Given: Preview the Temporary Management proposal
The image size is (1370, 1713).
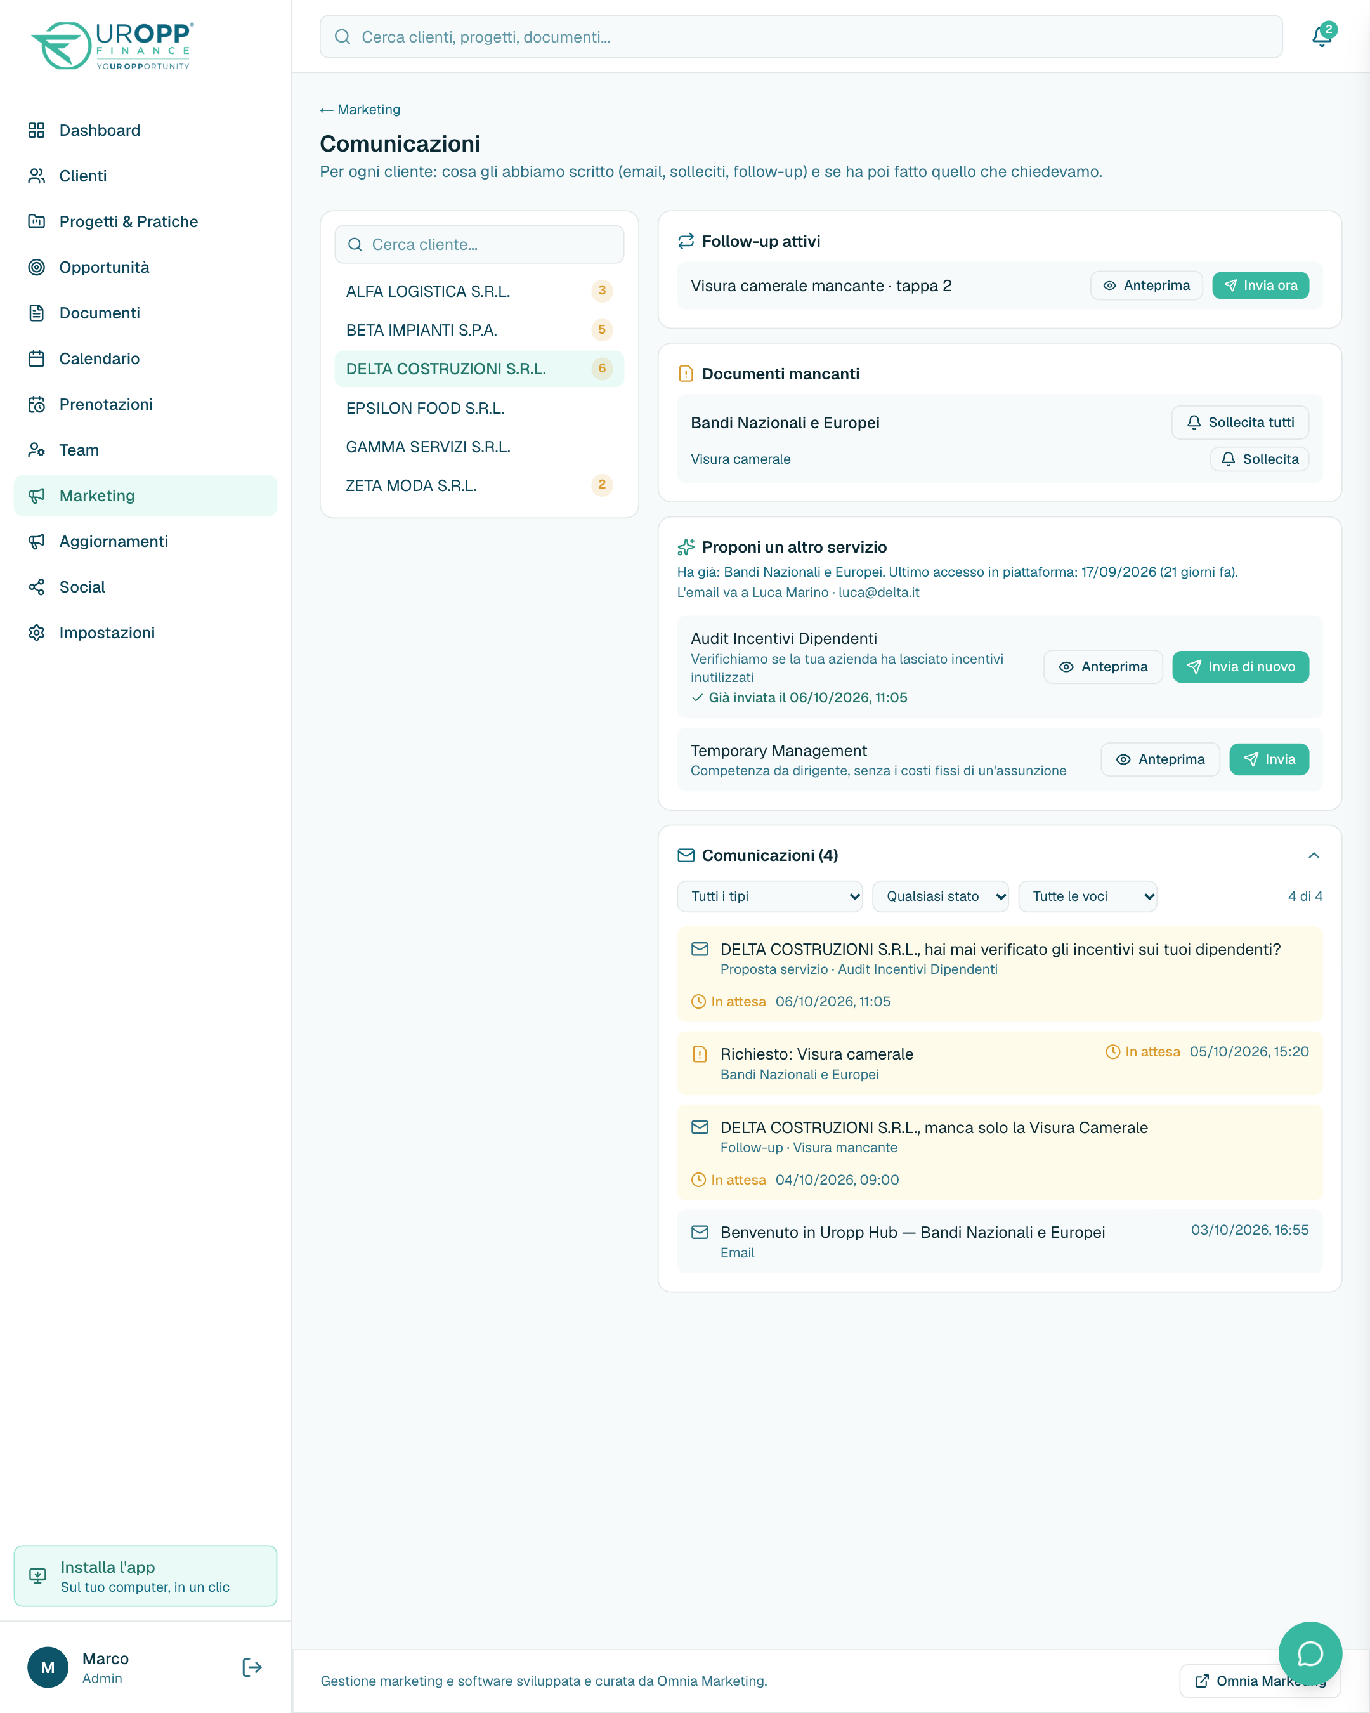Looking at the screenshot, I should point(1159,759).
